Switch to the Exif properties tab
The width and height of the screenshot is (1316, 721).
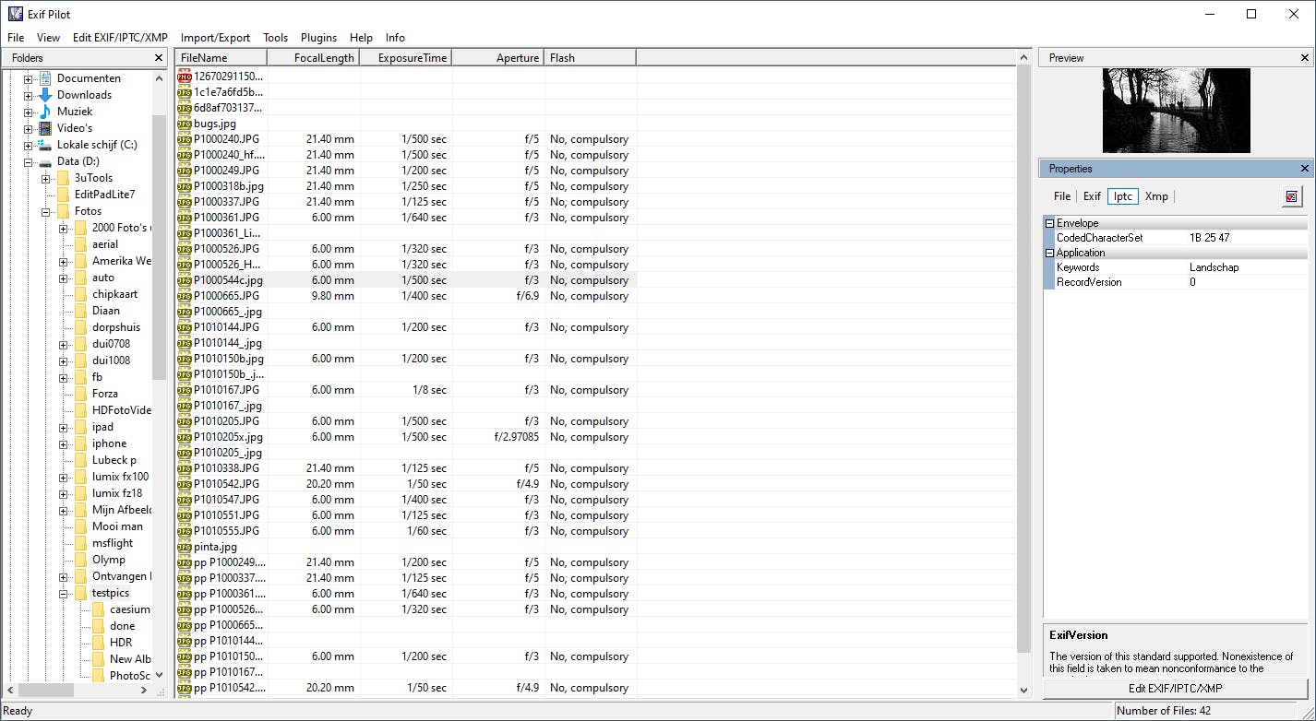(x=1092, y=196)
